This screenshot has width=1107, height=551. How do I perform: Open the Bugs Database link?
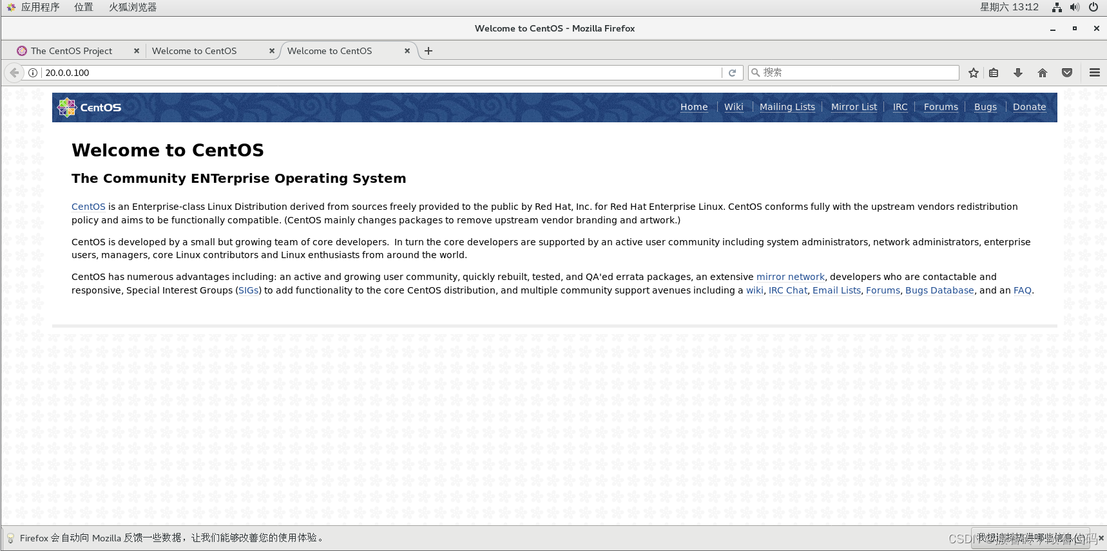pos(939,290)
